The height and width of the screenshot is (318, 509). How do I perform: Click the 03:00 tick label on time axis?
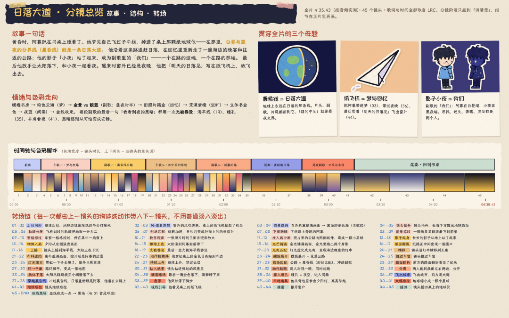(328, 205)
